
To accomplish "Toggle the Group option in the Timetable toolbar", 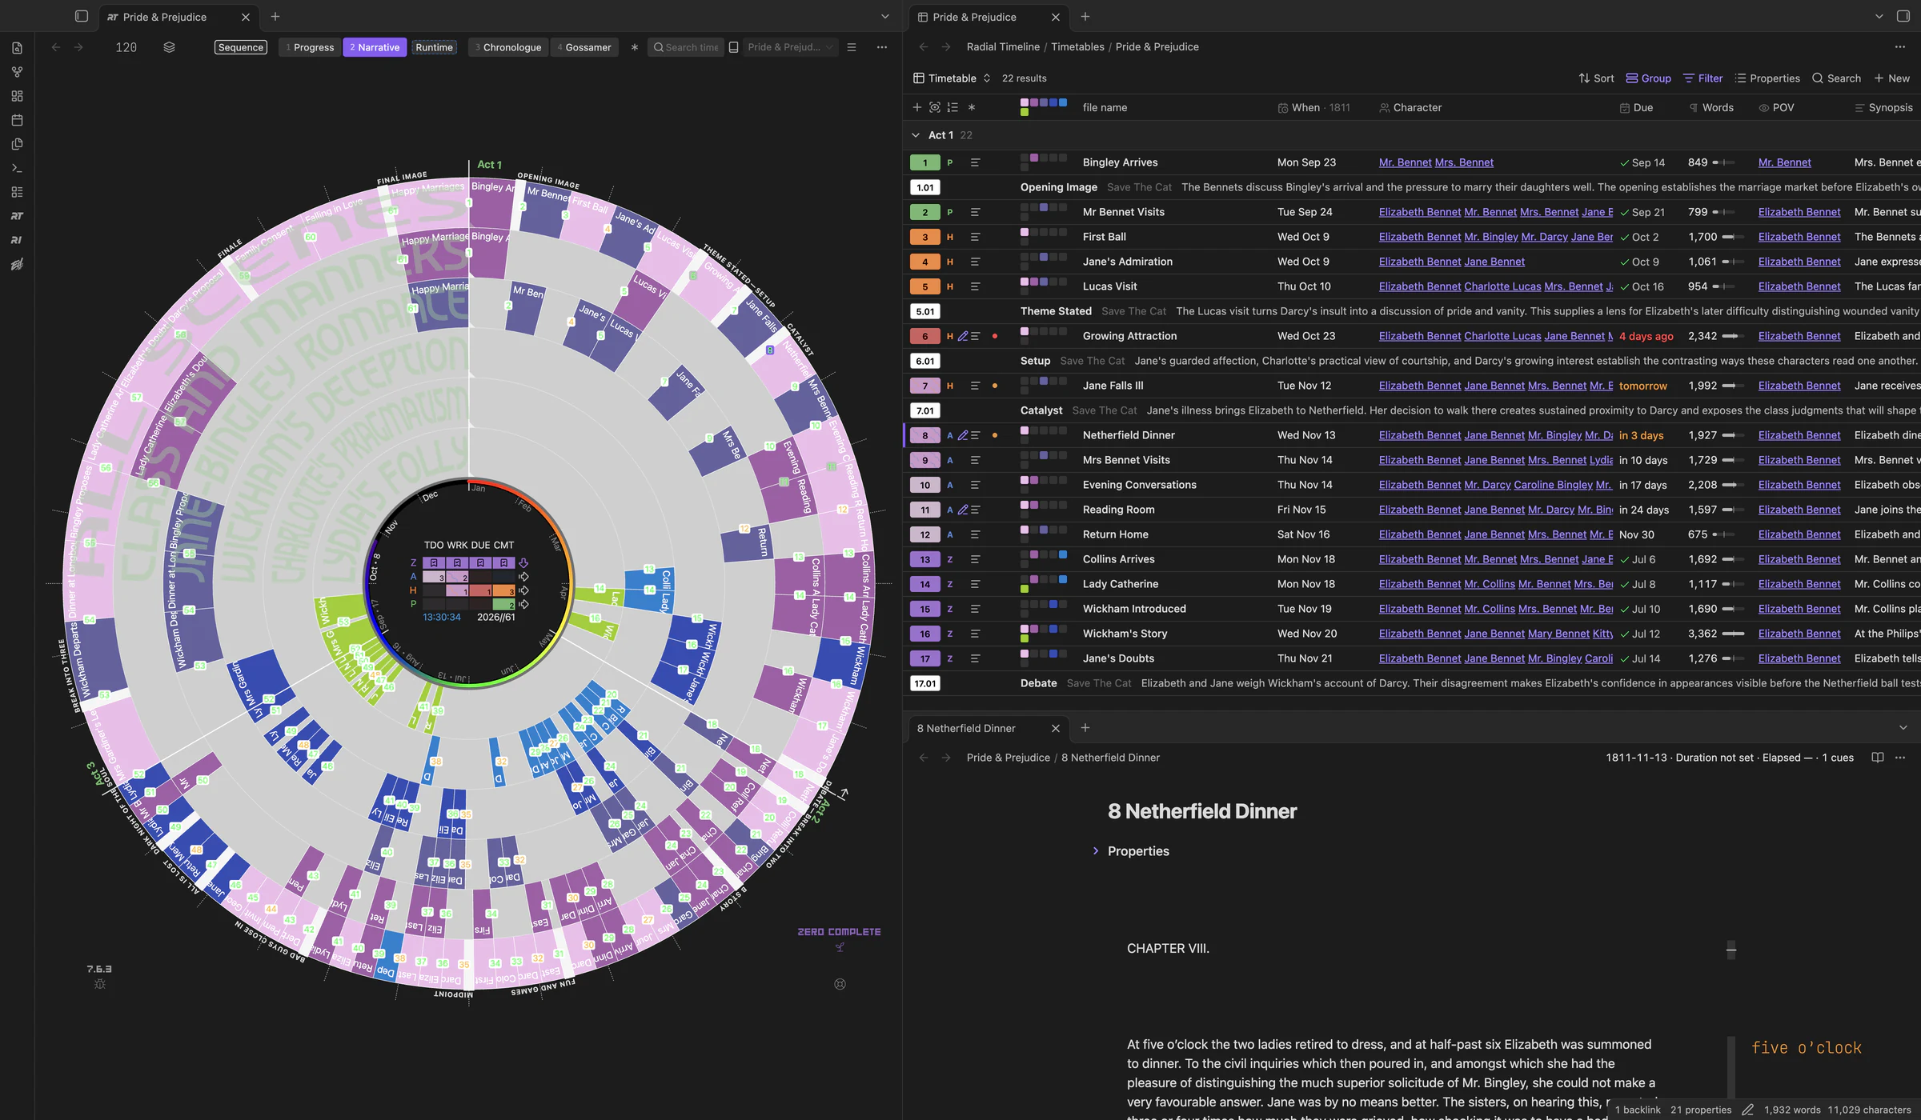I will click(x=1648, y=78).
